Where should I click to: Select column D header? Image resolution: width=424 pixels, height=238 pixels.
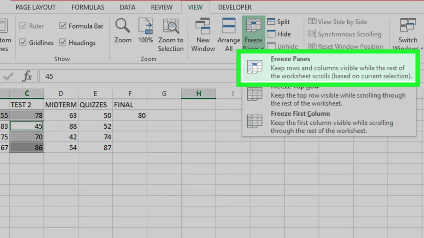(61, 93)
